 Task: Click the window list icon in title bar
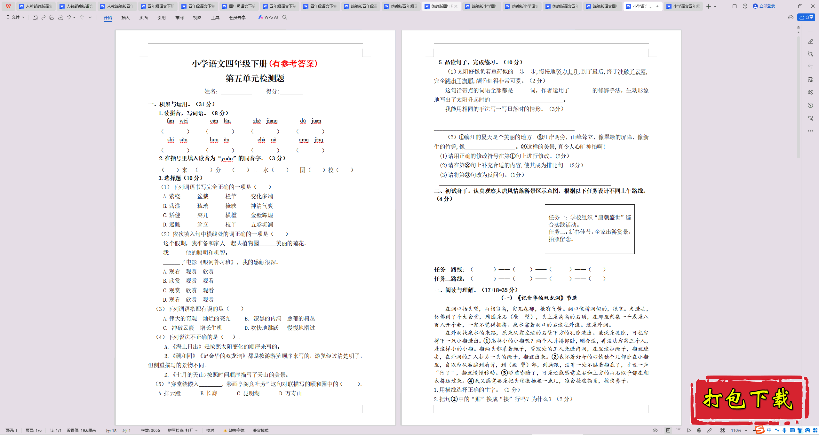[x=735, y=6]
